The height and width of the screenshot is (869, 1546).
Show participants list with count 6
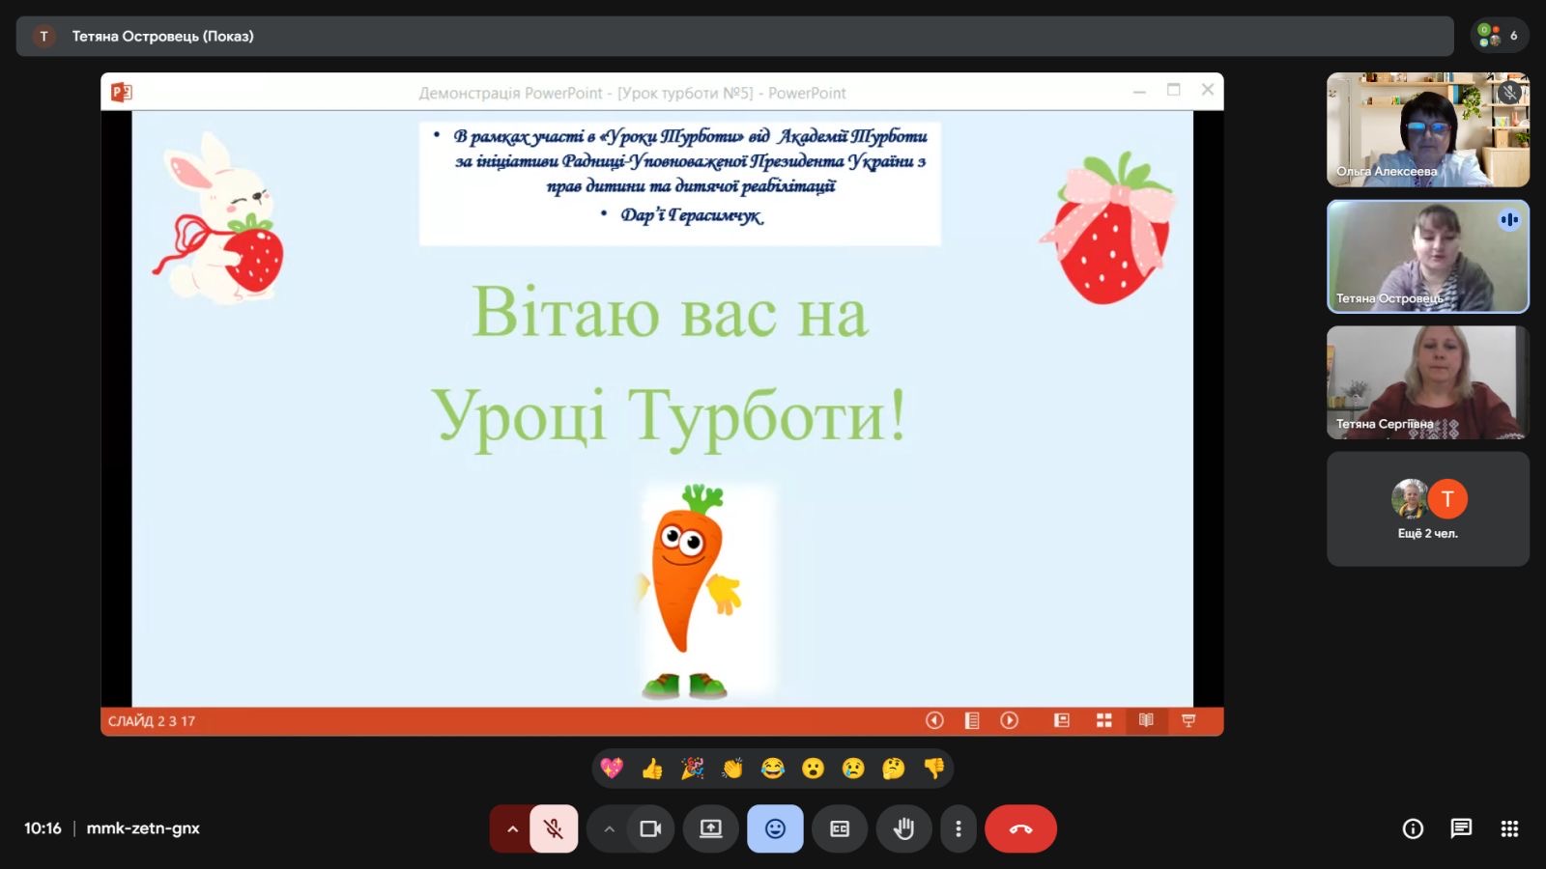[1499, 36]
